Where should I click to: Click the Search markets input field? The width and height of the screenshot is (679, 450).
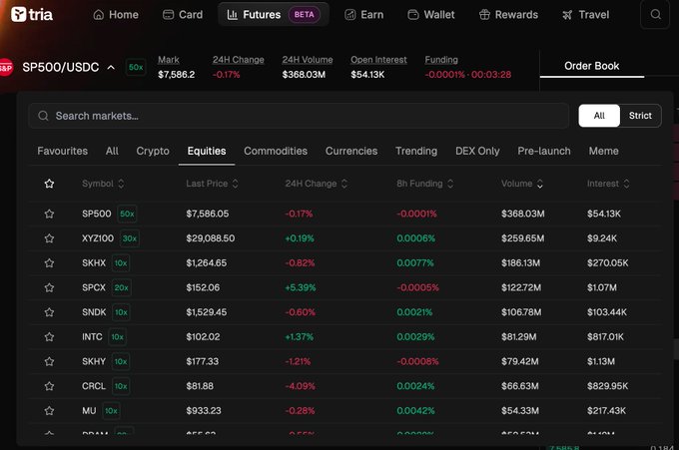(x=299, y=116)
